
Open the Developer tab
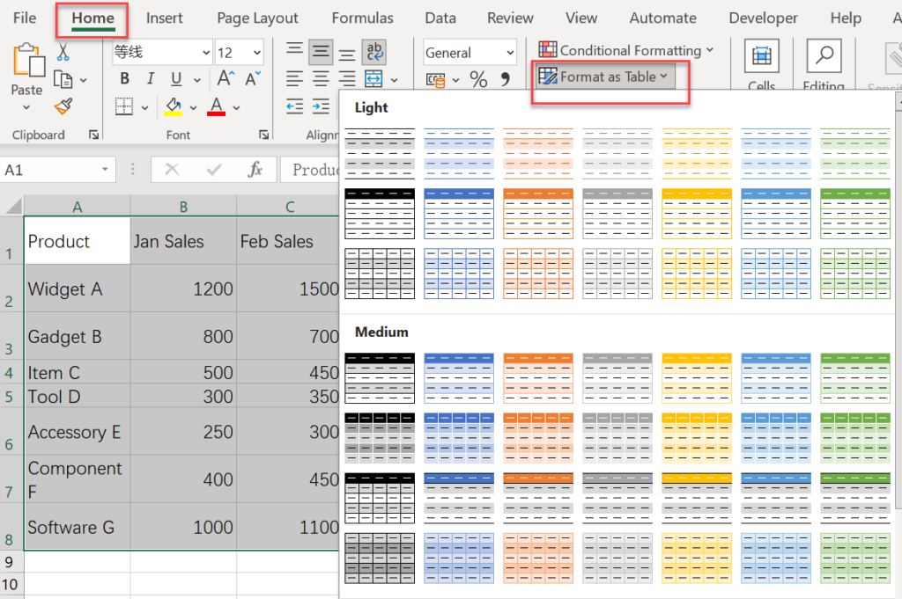click(x=763, y=18)
